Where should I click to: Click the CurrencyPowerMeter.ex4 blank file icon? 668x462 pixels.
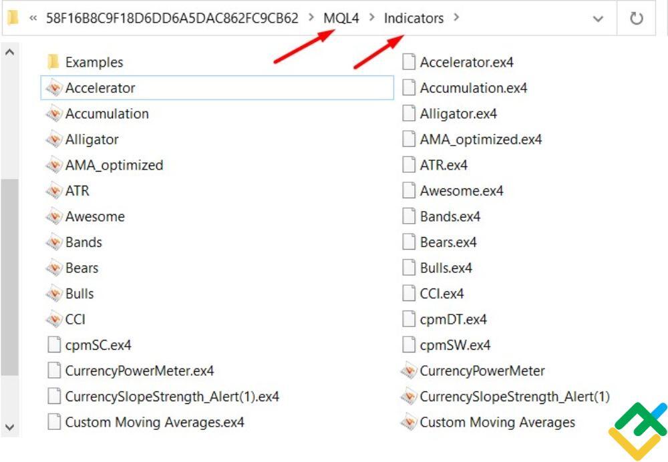pyautogui.click(x=54, y=371)
